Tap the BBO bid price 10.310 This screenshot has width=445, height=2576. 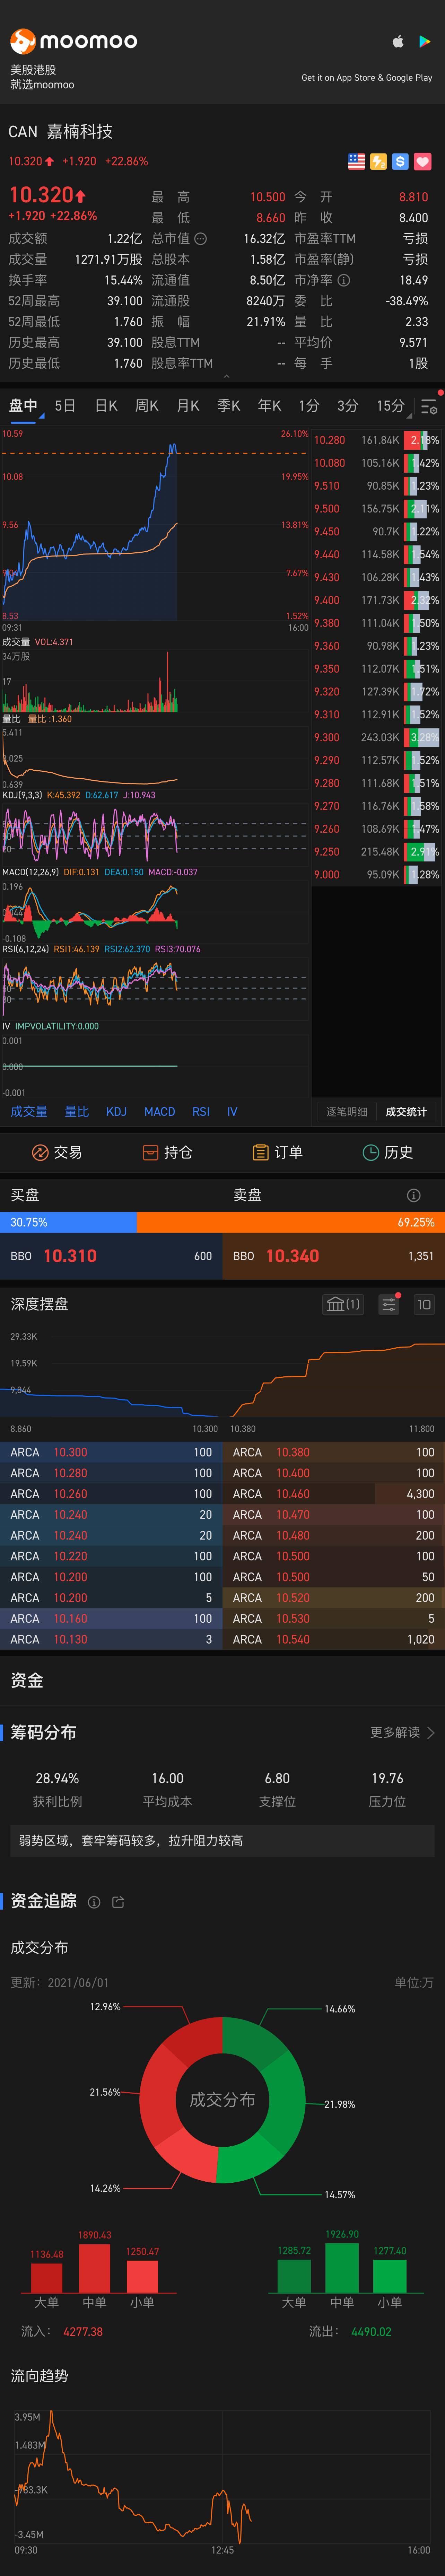click(x=70, y=1256)
